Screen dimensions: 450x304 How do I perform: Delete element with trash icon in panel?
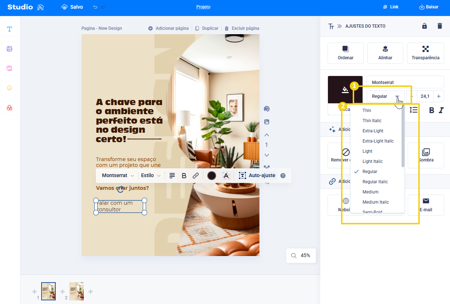[x=440, y=26]
